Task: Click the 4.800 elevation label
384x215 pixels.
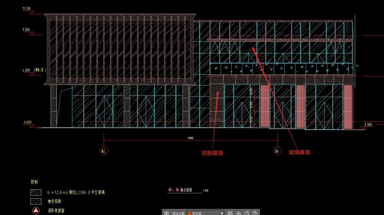Action: tap(26, 70)
